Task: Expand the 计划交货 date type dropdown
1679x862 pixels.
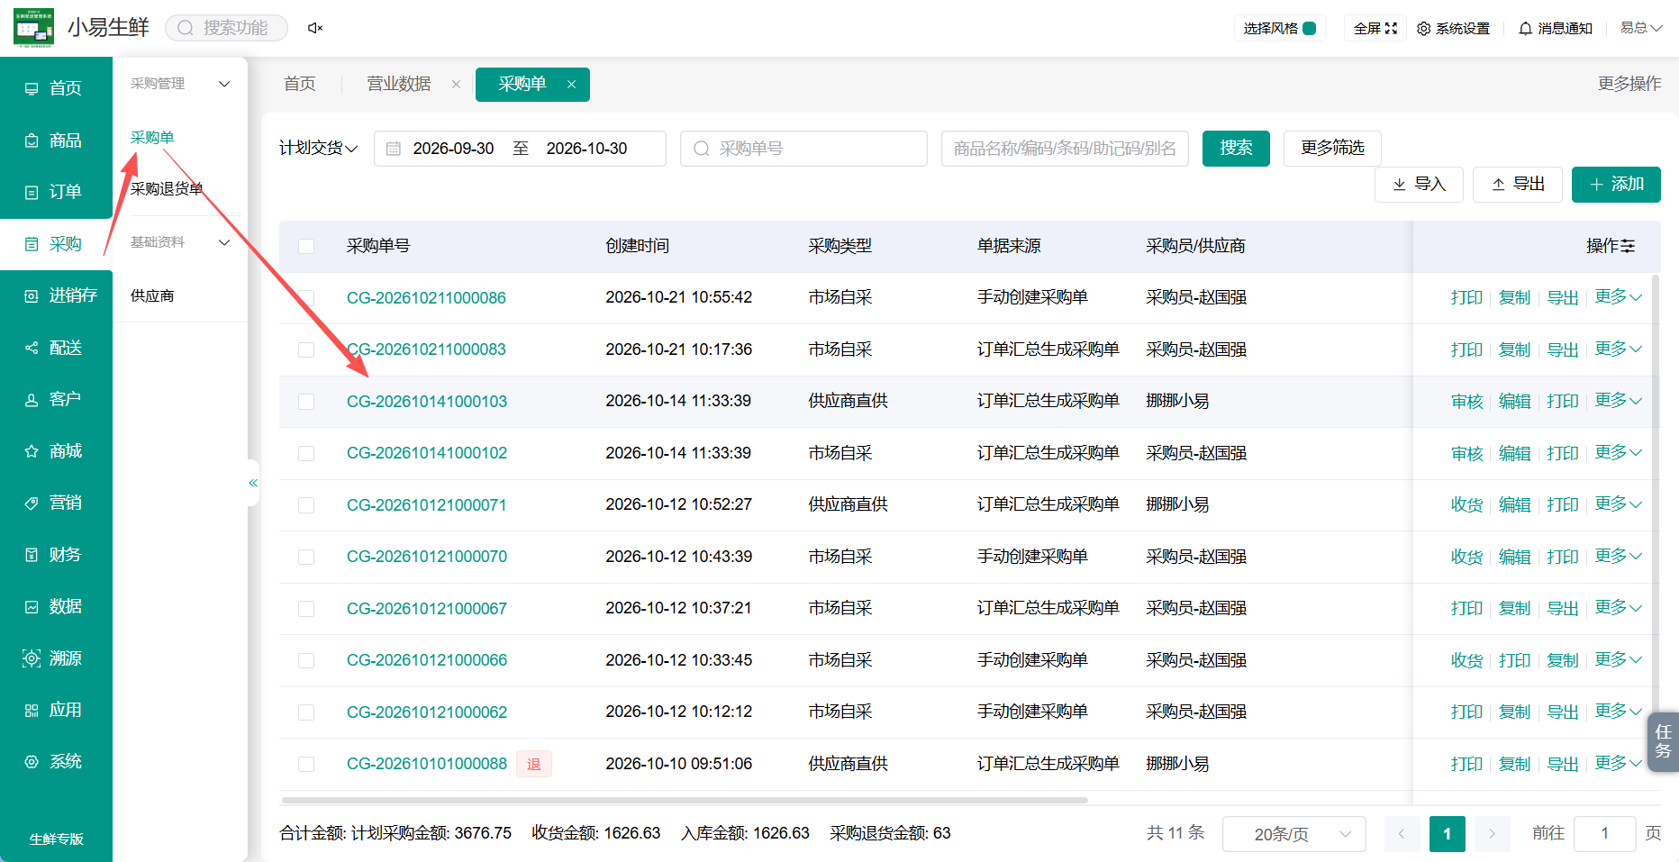Action: coord(319,149)
